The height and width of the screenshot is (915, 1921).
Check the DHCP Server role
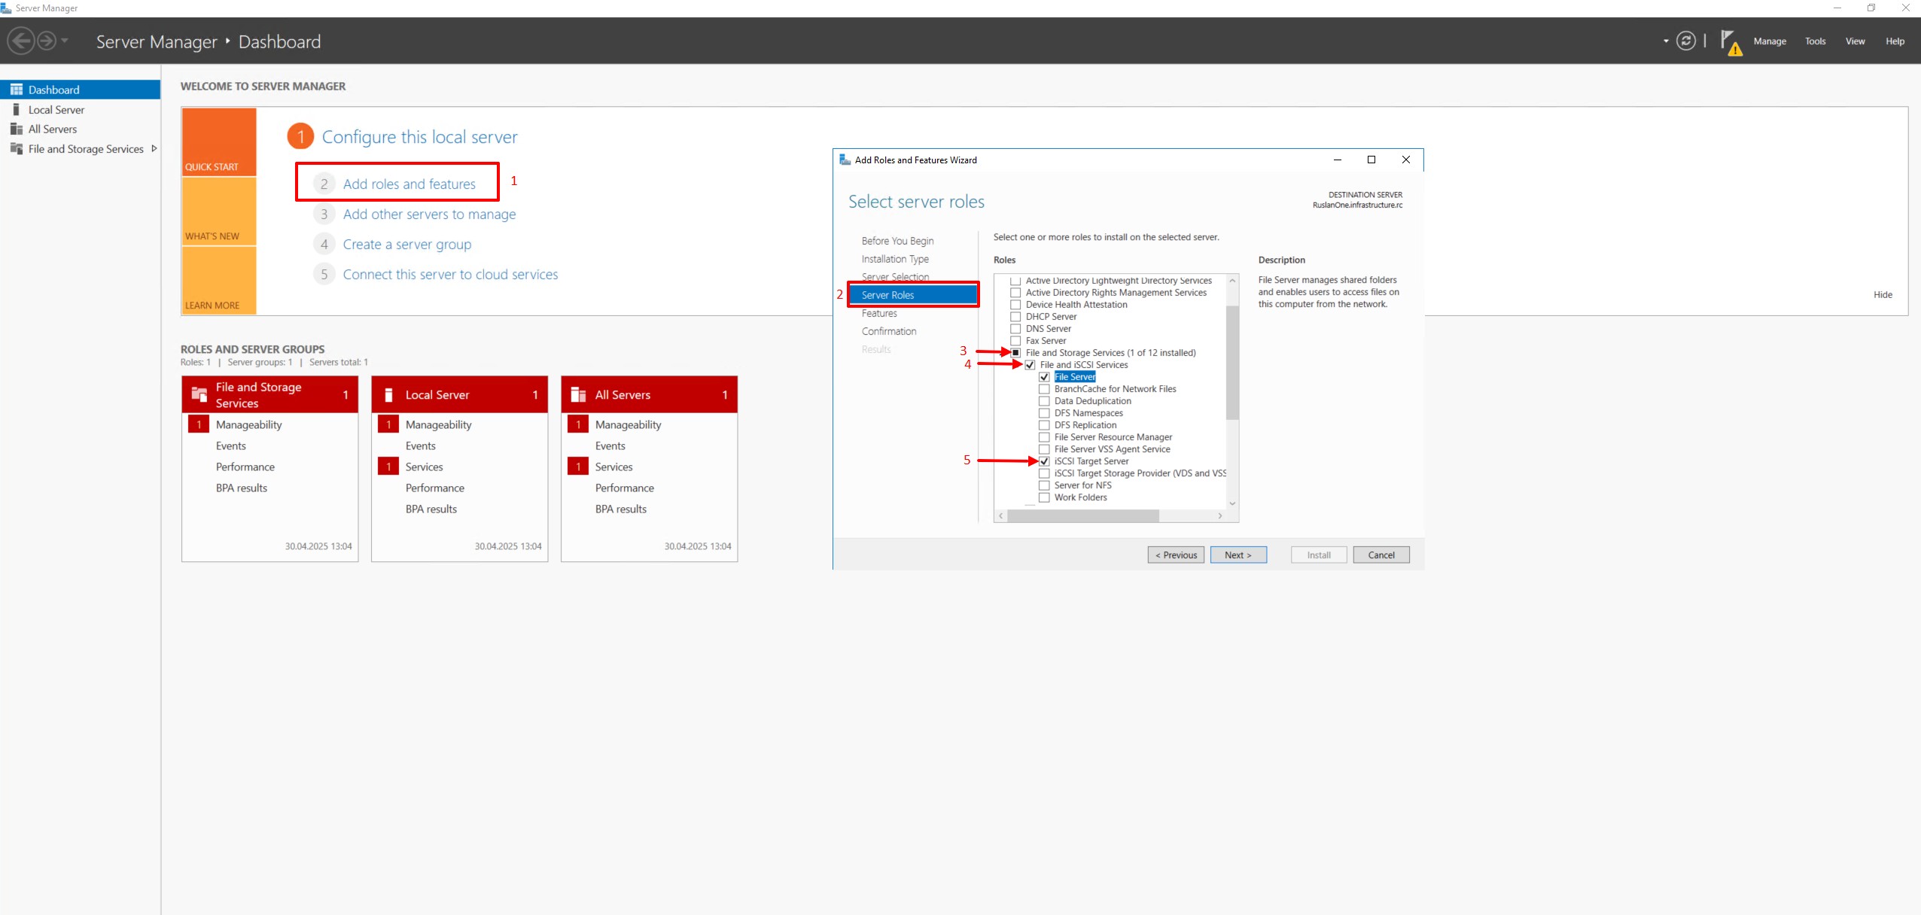pyautogui.click(x=1015, y=317)
